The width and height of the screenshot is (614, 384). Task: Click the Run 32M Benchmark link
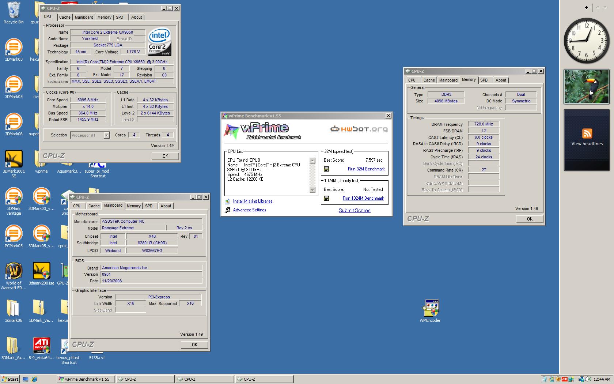pyautogui.click(x=366, y=169)
